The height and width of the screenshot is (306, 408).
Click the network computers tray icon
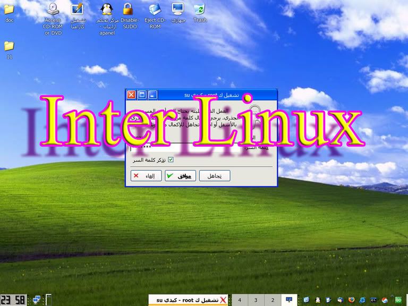click(x=37, y=300)
